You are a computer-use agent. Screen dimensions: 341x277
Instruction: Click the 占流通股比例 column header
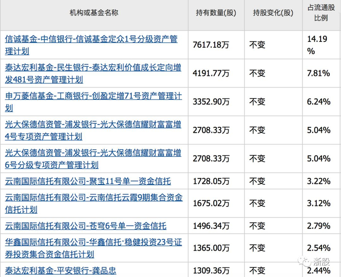321,13
